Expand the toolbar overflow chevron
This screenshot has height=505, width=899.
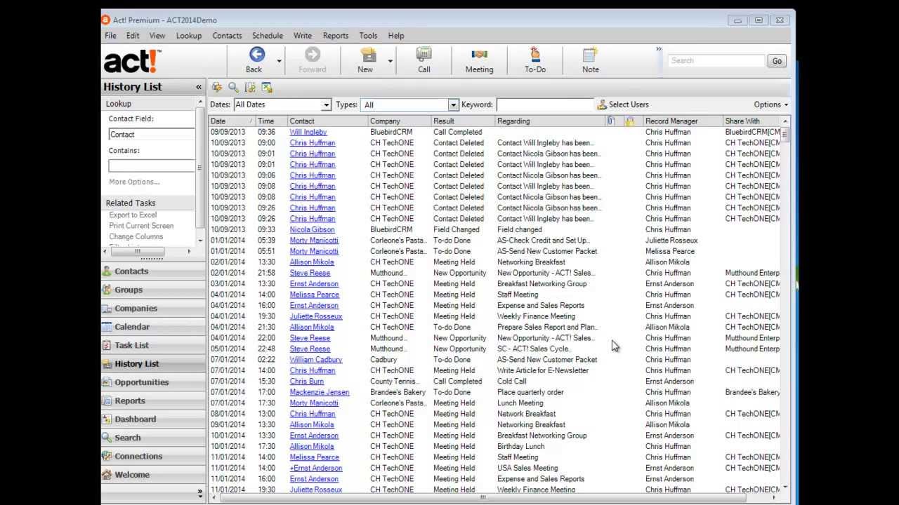coord(659,49)
